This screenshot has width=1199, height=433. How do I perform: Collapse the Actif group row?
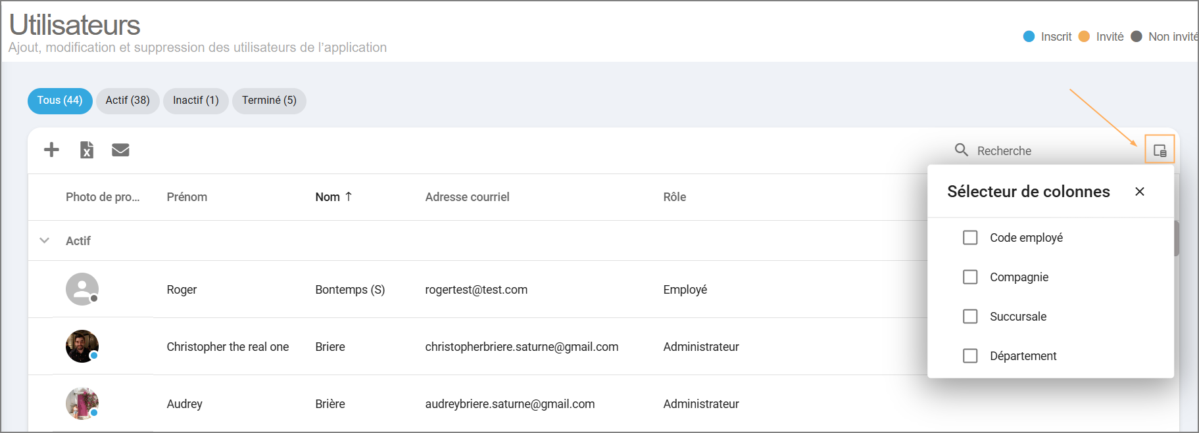pyautogui.click(x=45, y=240)
